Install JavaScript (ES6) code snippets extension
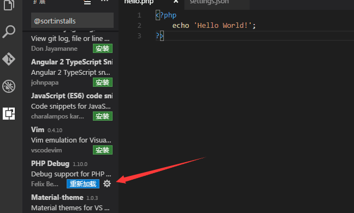 click(103, 116)
